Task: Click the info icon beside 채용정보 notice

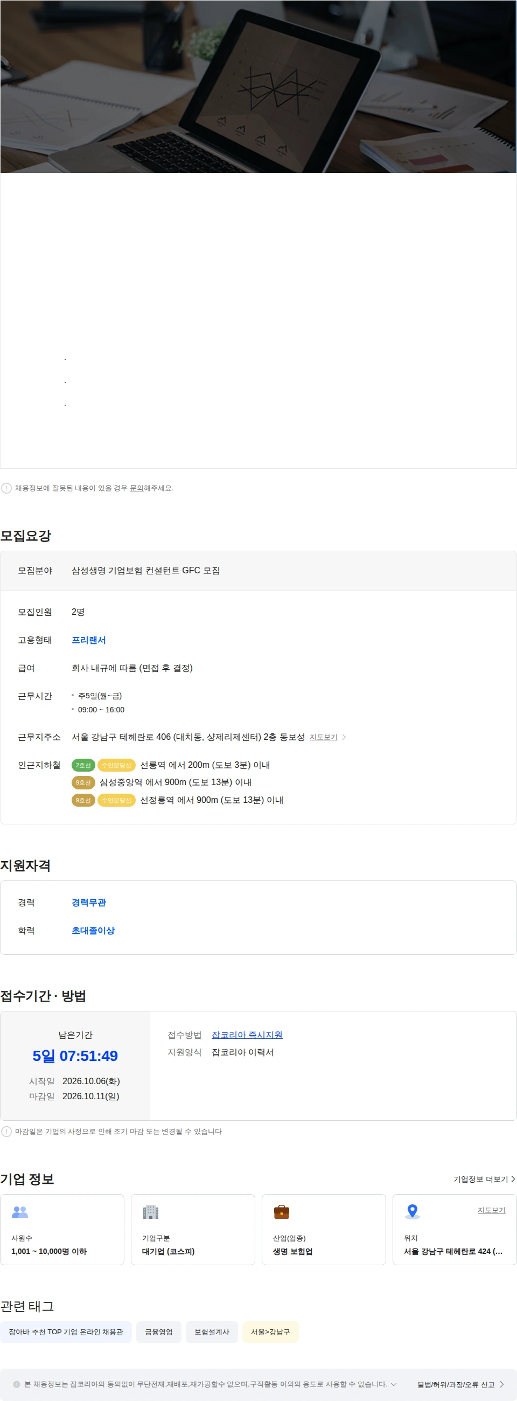Action: pos(6,488)
